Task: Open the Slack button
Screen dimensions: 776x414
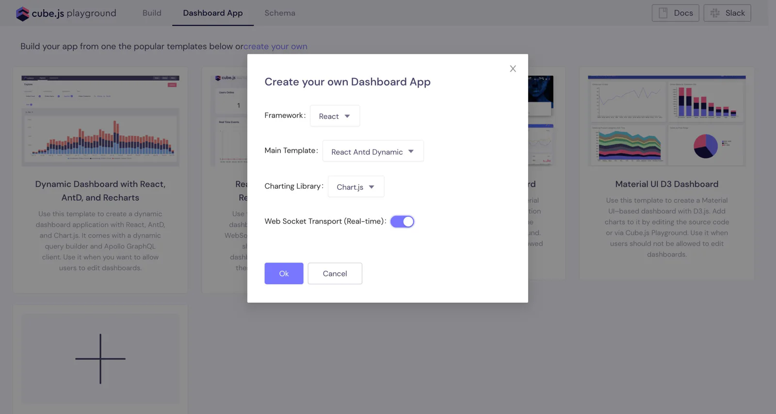Action: (727, 13)
